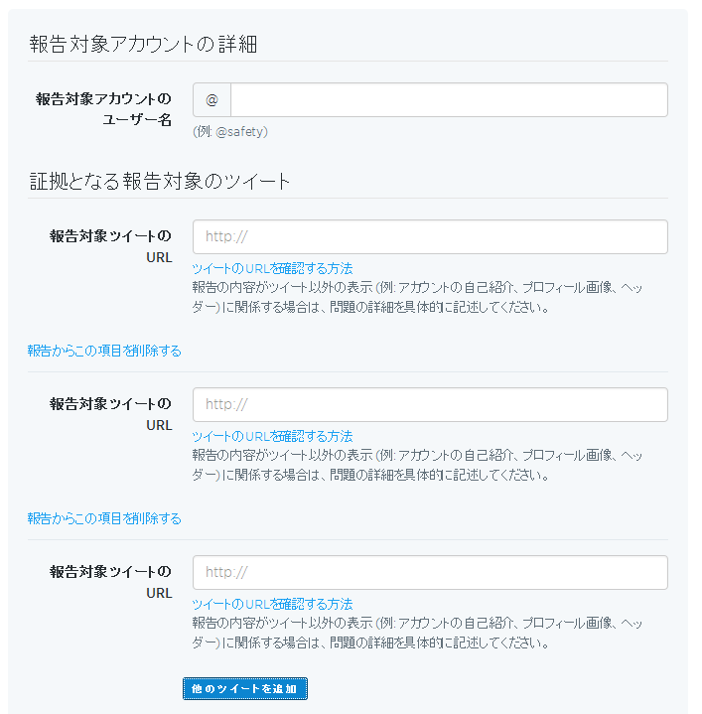The height and width of the screenshot is (714, 702).
Task: Click the '(例: @safety)' hint text
Action: click(x=230, y=131)
